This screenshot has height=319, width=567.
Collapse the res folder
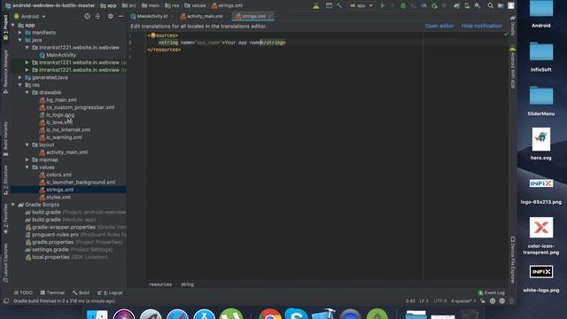click(x=19, y=85)
